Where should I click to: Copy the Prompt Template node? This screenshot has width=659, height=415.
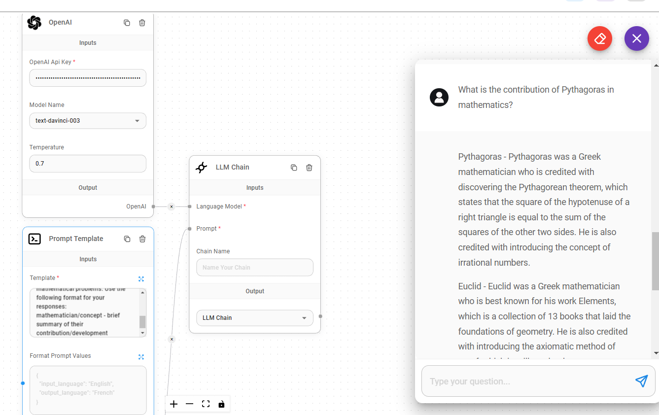127,239
